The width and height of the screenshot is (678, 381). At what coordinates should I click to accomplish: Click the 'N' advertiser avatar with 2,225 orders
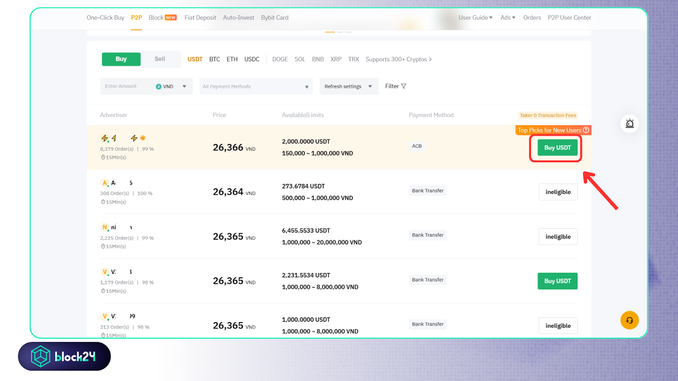[x=105, y=228]
